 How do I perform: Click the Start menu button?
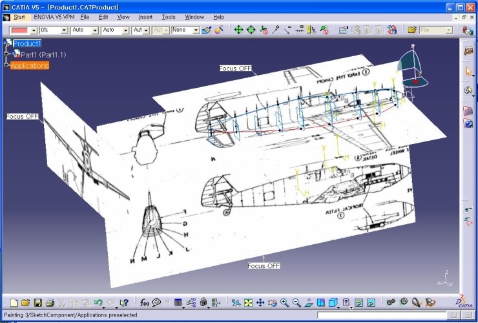point(19,17)
